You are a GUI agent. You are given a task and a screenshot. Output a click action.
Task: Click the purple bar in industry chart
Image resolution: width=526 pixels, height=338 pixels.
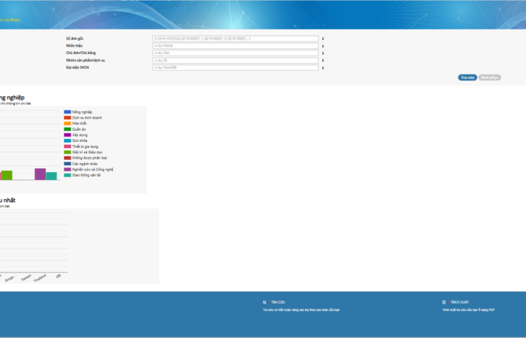(41, 174)
